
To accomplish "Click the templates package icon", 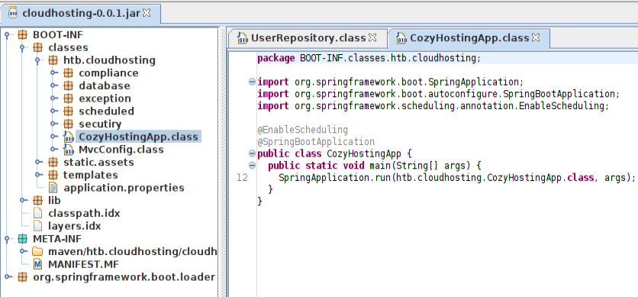I will pos(53,175).
